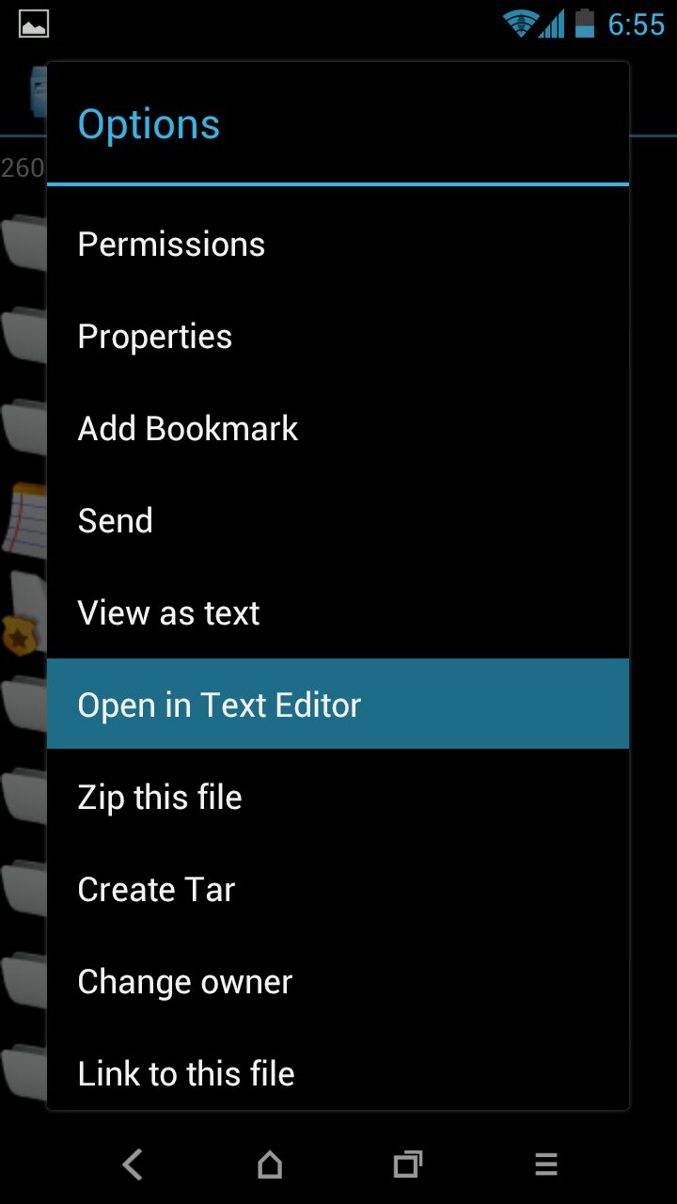The image size is (677, 1204).
Task: Tap the Wi-Fi status icon
Action: pos(519,24)
